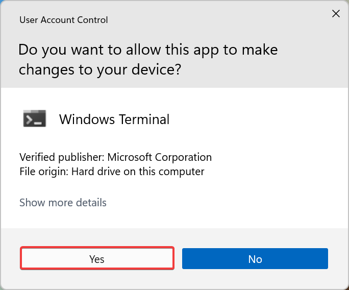Choose No to deny the app

pos(255,259)
